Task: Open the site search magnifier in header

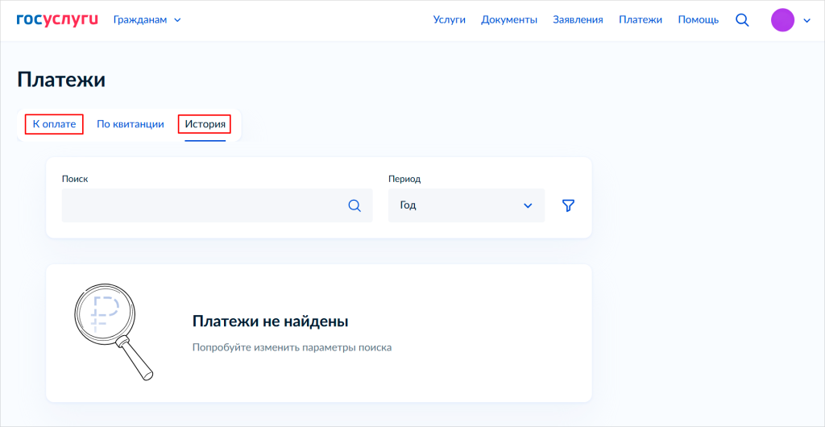Action: [x=742, y=20]
